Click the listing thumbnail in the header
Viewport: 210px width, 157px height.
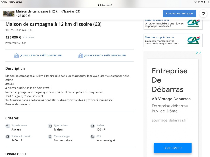[x=9, y=13]
